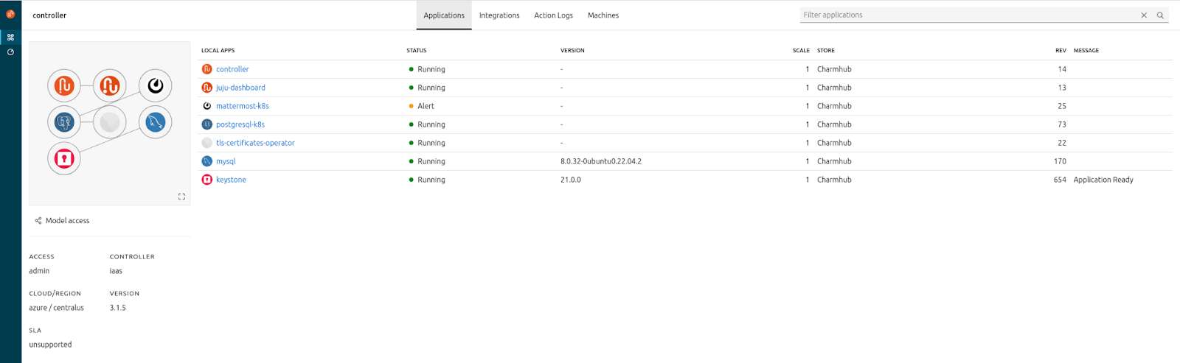Click the Model access button
Screen dimensions: 1180x363
point(62,221)
